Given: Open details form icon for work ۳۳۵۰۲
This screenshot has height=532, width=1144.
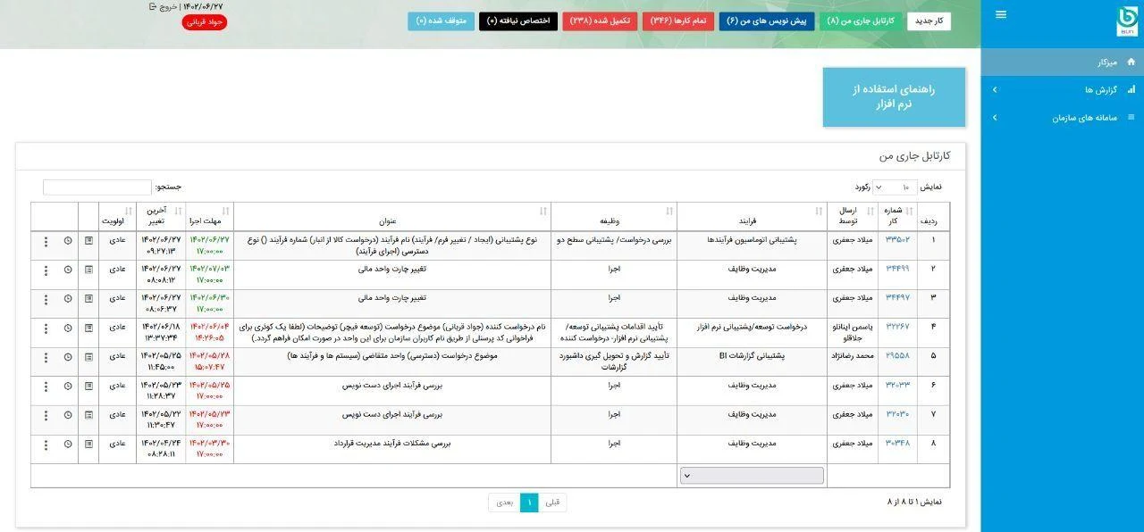Looking at the screenshot, I should pyautogui.click(x=88, y=241).
